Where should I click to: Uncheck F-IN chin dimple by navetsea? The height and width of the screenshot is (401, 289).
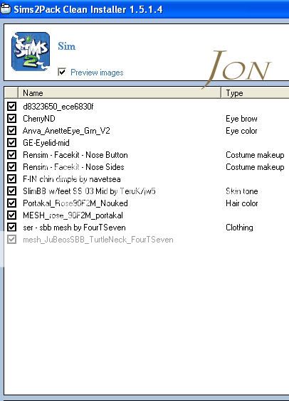11,178
